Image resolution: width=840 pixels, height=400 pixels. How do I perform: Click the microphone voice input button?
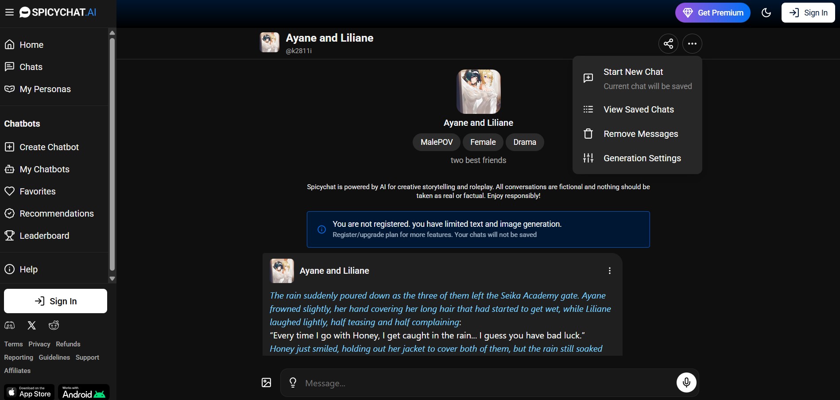click(x=686, y=382)
